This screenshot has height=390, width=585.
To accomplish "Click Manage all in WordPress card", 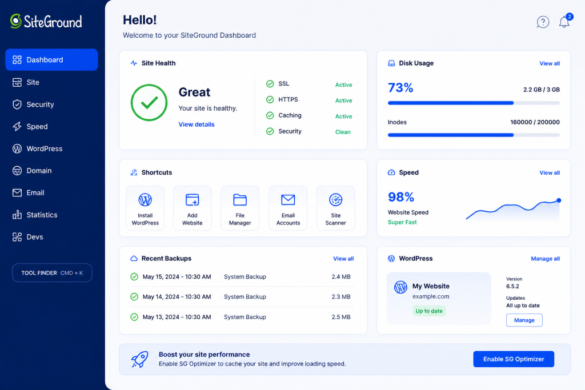I will click(x=545, y=259).
